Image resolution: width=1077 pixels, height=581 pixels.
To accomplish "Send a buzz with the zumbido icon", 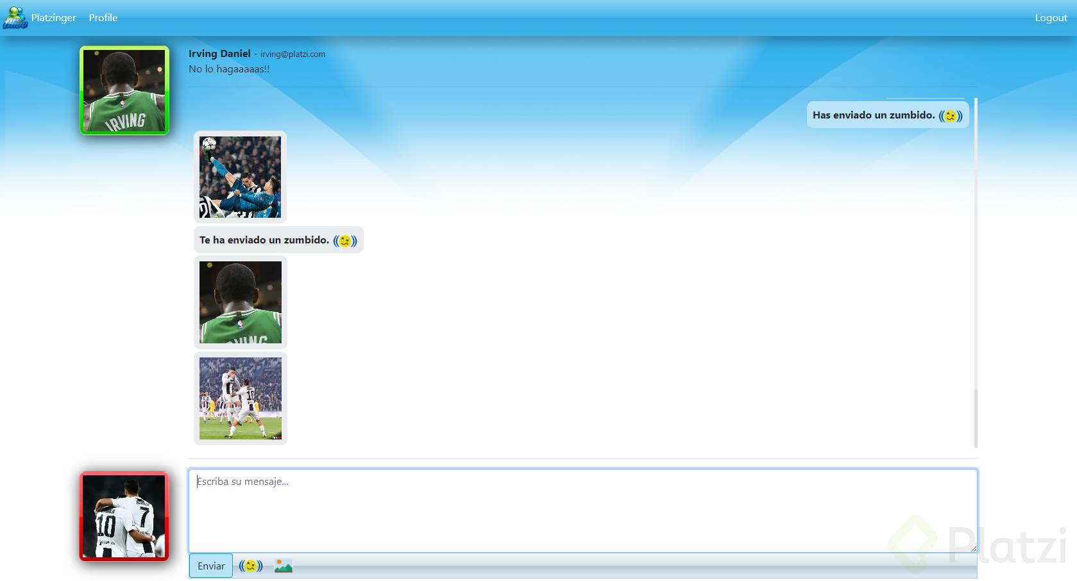I will 251,566.
